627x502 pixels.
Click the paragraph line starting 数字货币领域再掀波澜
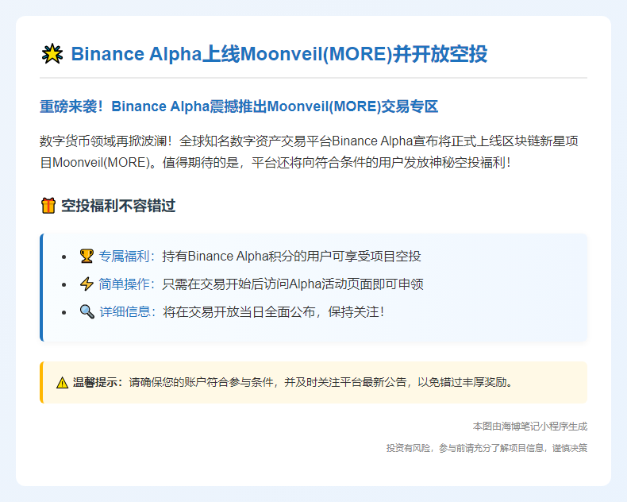(309, 141)
